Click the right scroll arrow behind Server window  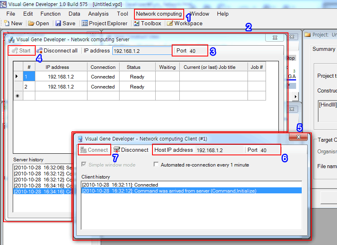coord(296,96)
